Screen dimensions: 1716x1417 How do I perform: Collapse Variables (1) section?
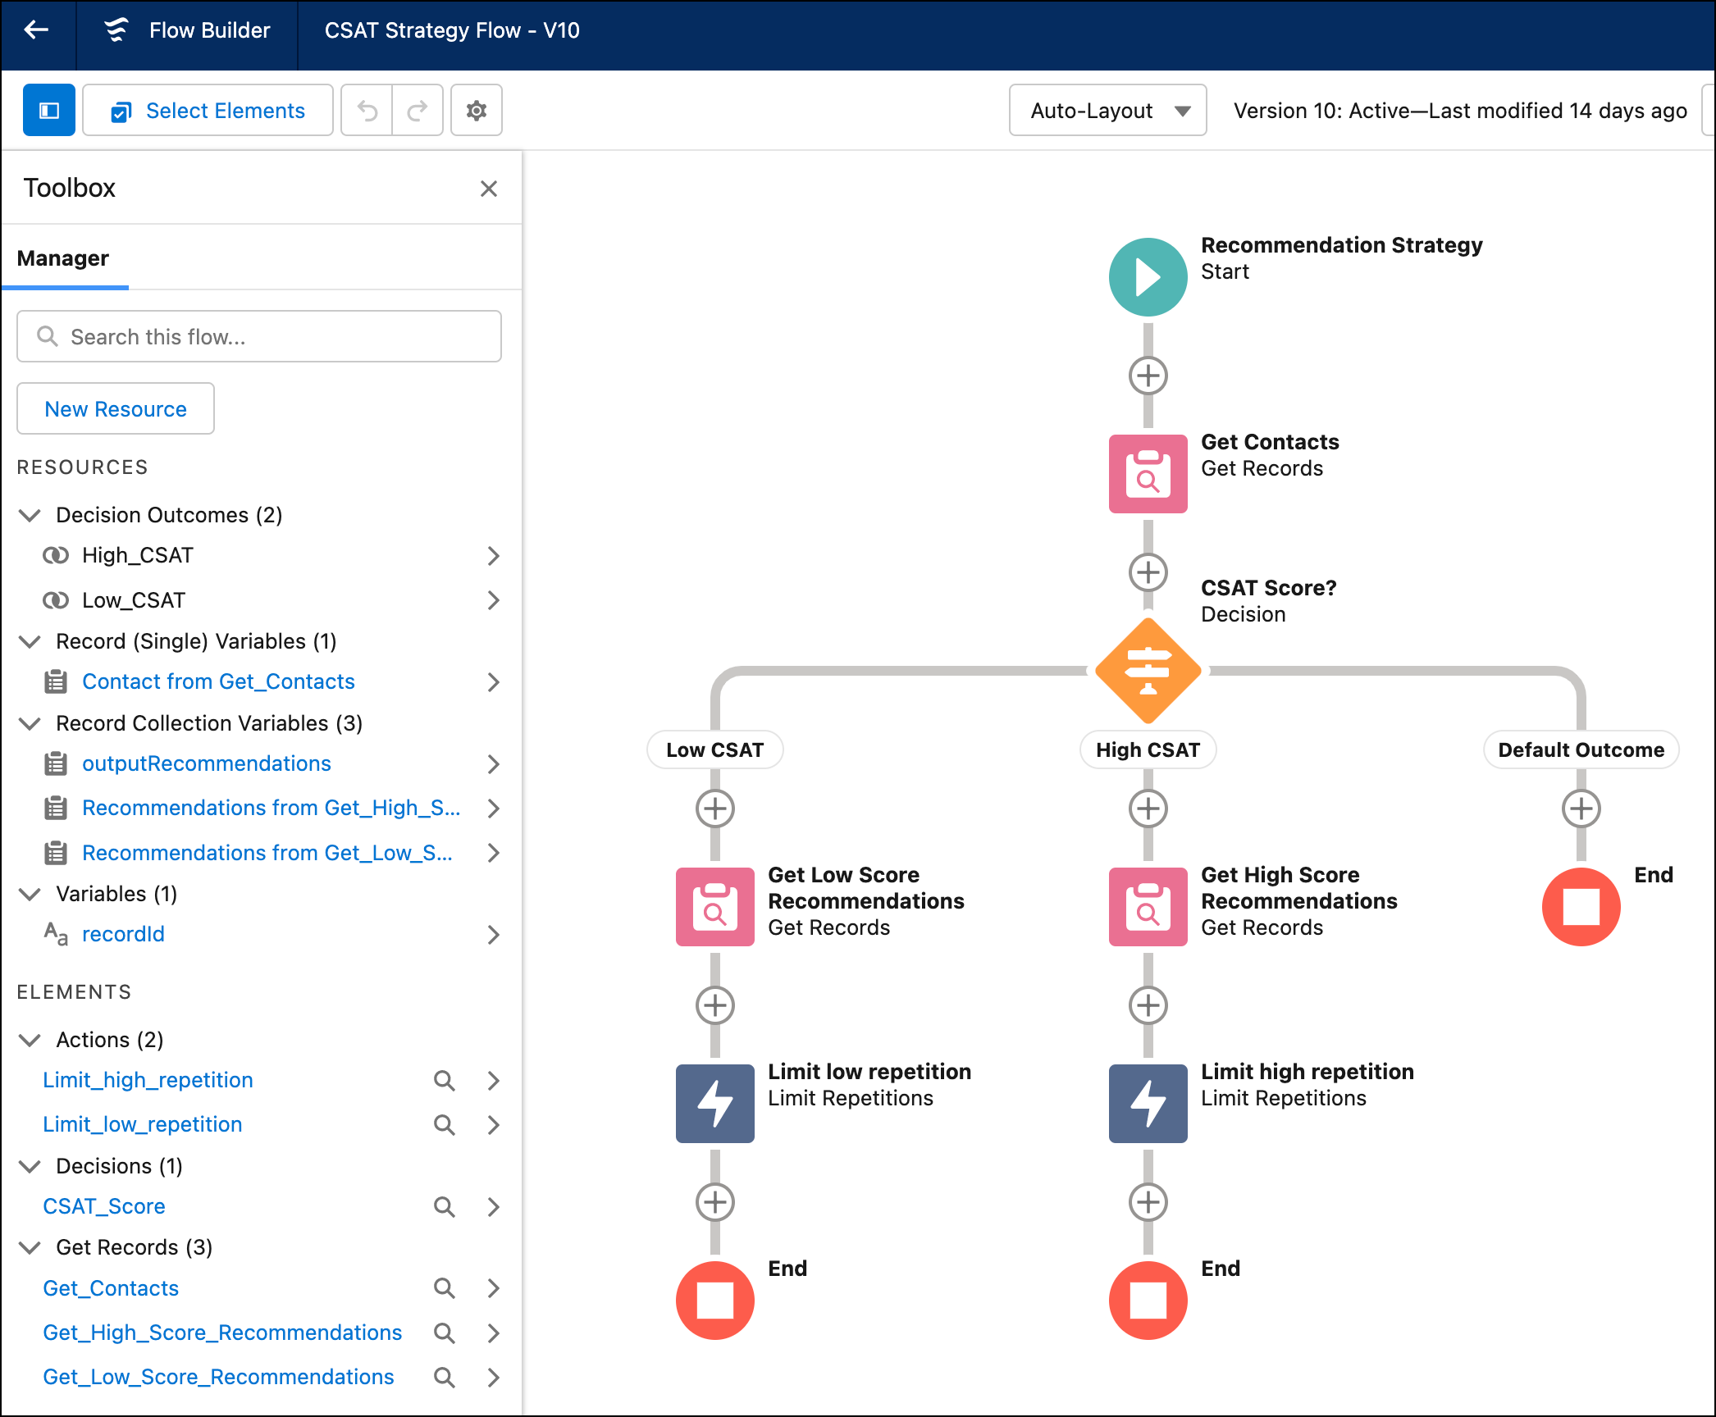pyautogui.click(x=30, y=894)
